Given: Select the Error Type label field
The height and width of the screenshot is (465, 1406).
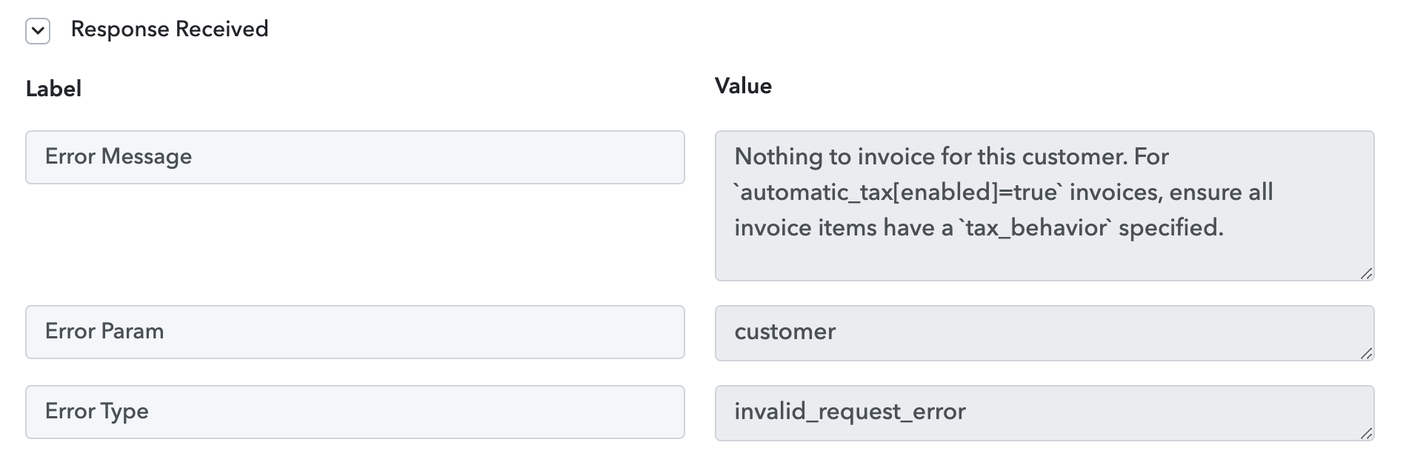Looking at the screenshot, I should click(x=355, y=412).
